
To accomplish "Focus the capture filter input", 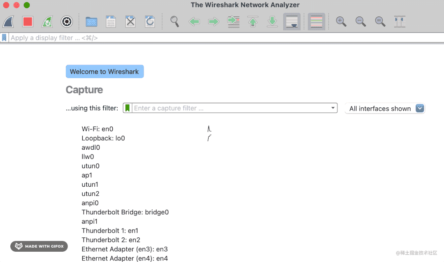I will pyautogui.click(x=231, y=108).
